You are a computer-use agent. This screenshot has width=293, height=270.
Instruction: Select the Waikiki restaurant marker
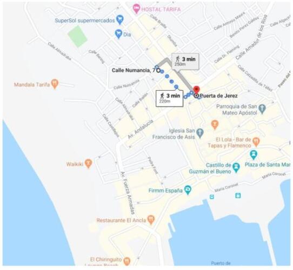point(88,163)
